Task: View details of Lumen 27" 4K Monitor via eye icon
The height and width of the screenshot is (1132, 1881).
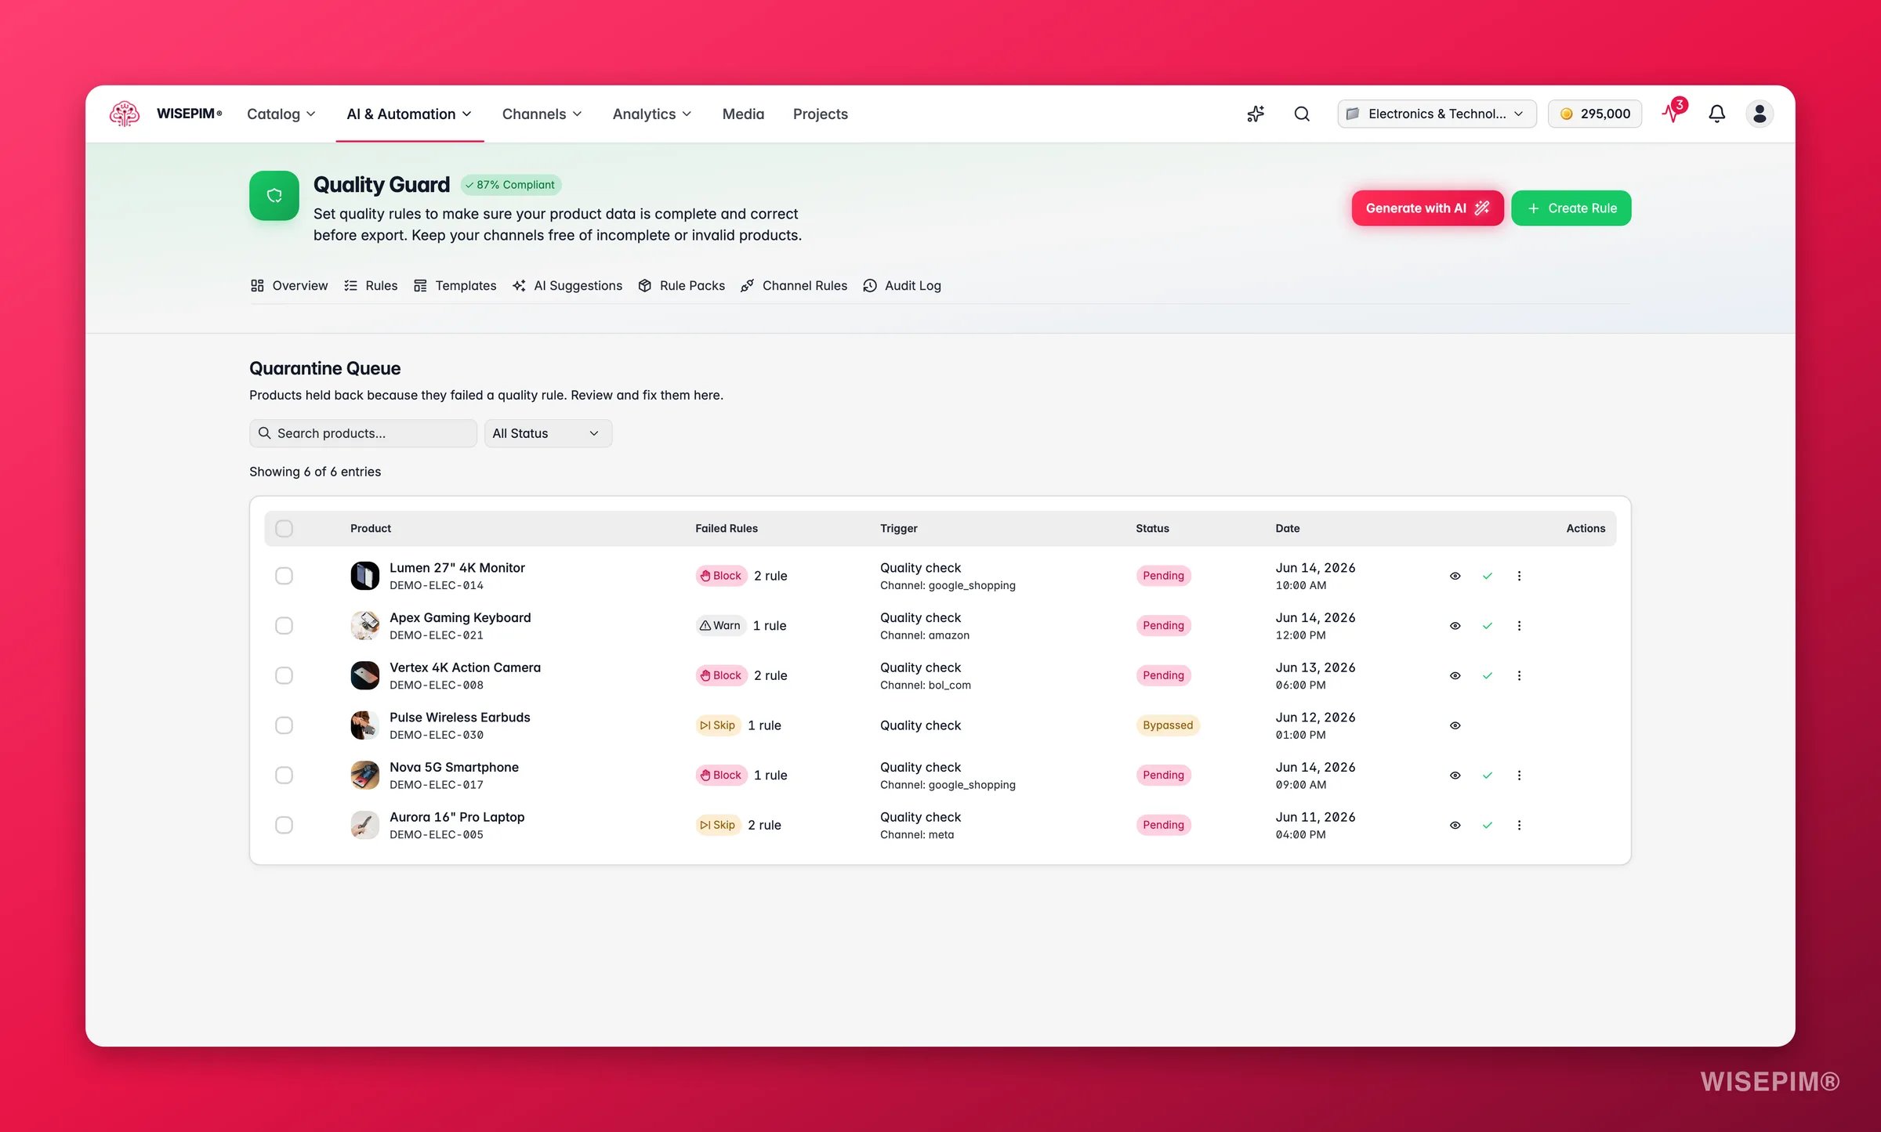Action: click(x=1455, y=576)
